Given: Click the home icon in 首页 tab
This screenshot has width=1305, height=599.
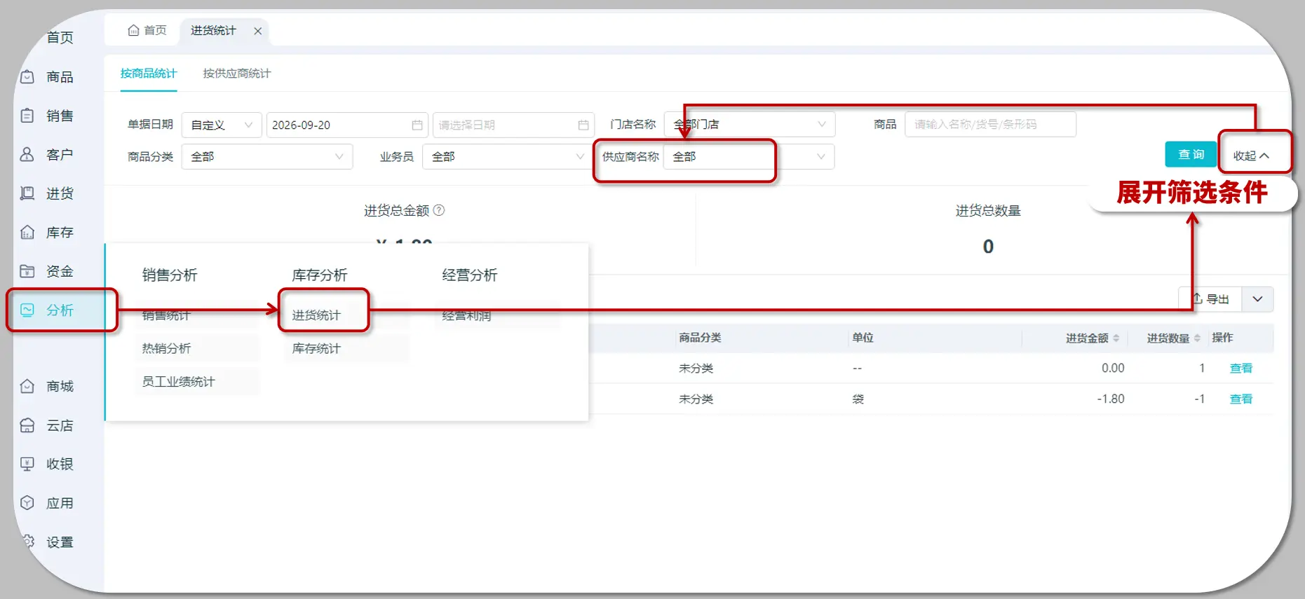Looking at the screenshot, I should point(133,30).
